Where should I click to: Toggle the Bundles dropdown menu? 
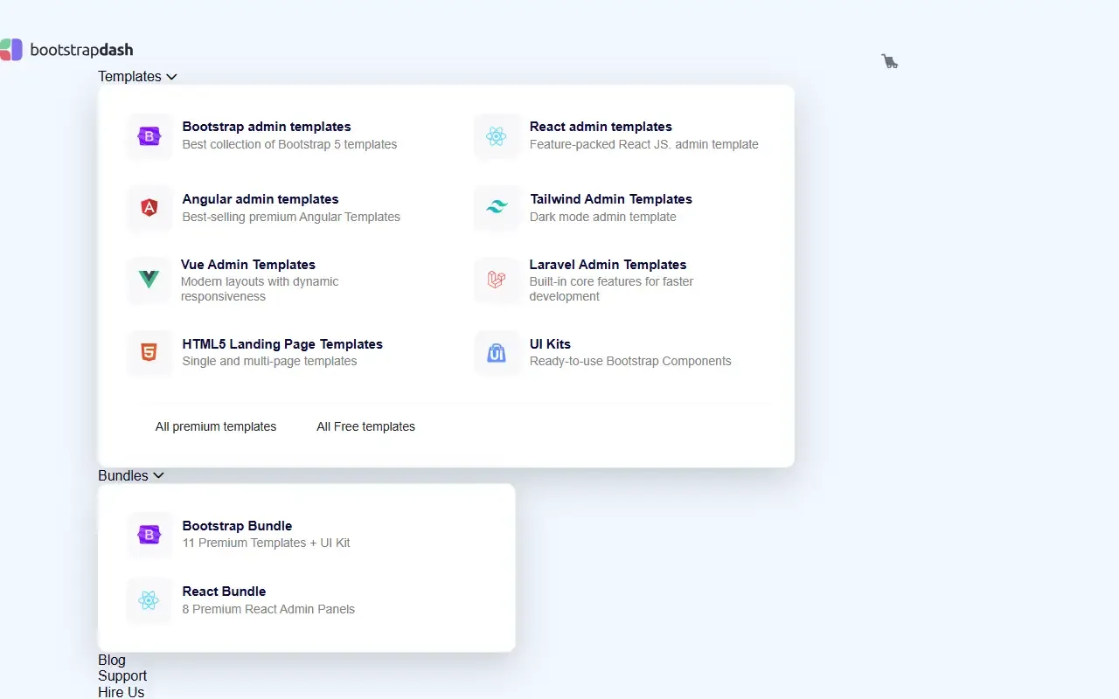click(x=131, y=476)
